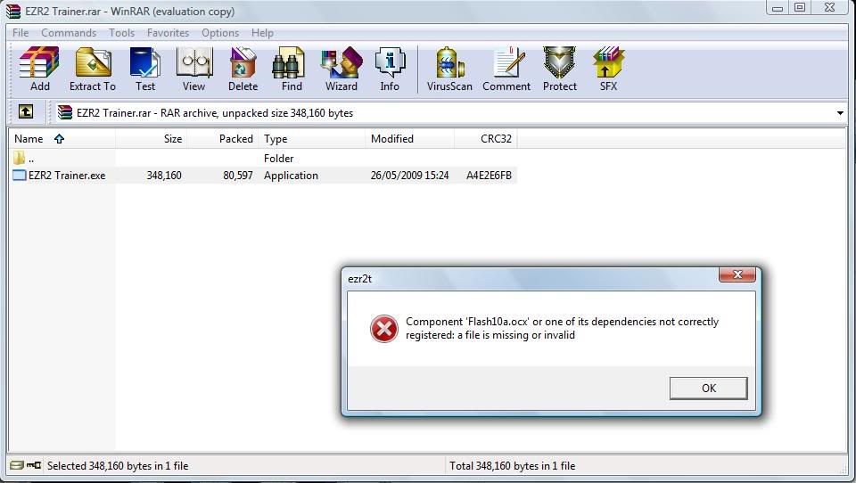Click the Delete toolbar icon
The width and height of the screenshot is (856, 483).
click(243, 69)
